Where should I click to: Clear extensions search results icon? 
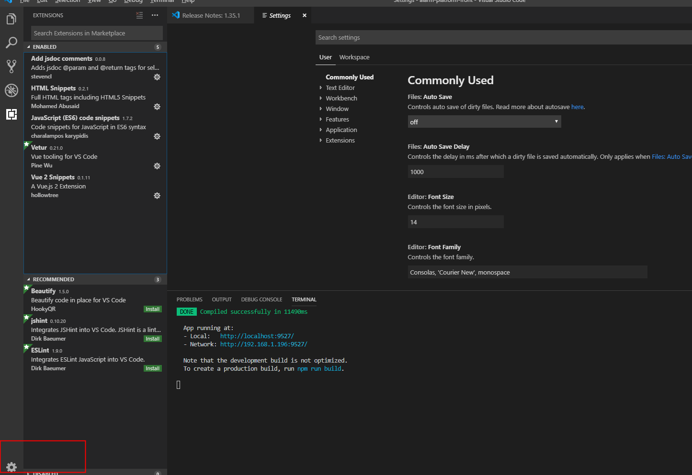click(x=139, y=15)
